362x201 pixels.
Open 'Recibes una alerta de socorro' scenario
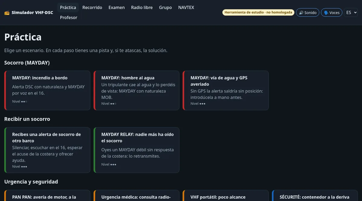[47, 150]
